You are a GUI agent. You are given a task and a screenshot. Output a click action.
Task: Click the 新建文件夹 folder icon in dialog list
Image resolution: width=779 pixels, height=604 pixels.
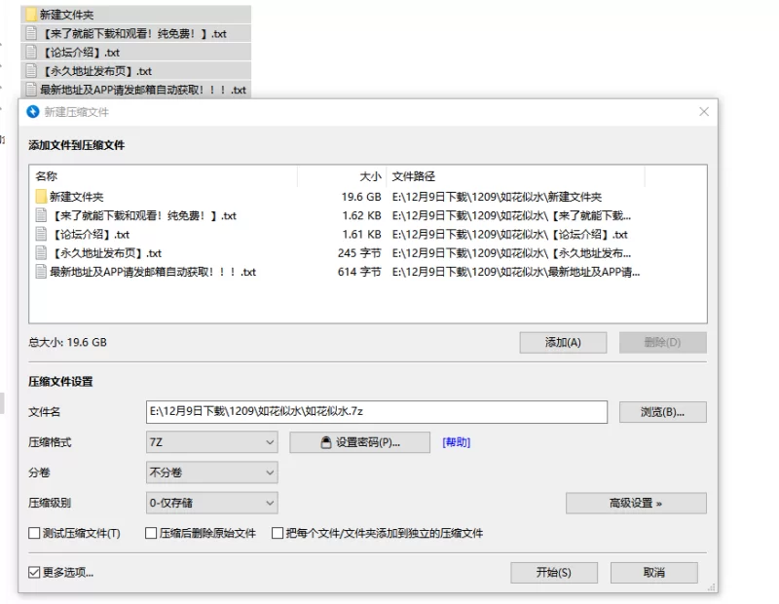point(41,197)
